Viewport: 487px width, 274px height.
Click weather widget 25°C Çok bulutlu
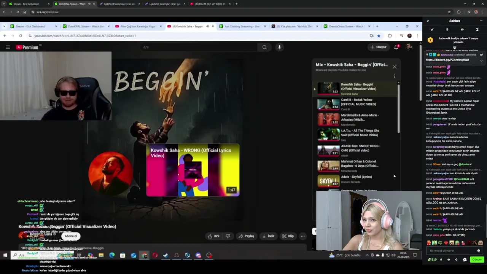click(344, 255)
